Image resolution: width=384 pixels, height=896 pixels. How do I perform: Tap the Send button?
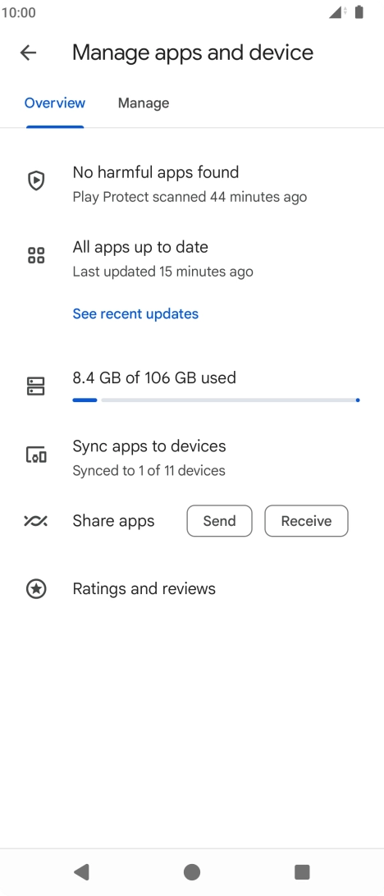pos(219,521)
